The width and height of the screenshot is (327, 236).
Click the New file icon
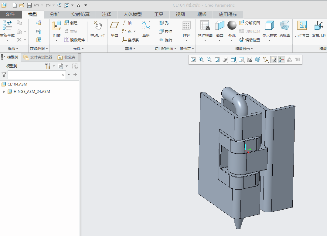coord(15,5)
